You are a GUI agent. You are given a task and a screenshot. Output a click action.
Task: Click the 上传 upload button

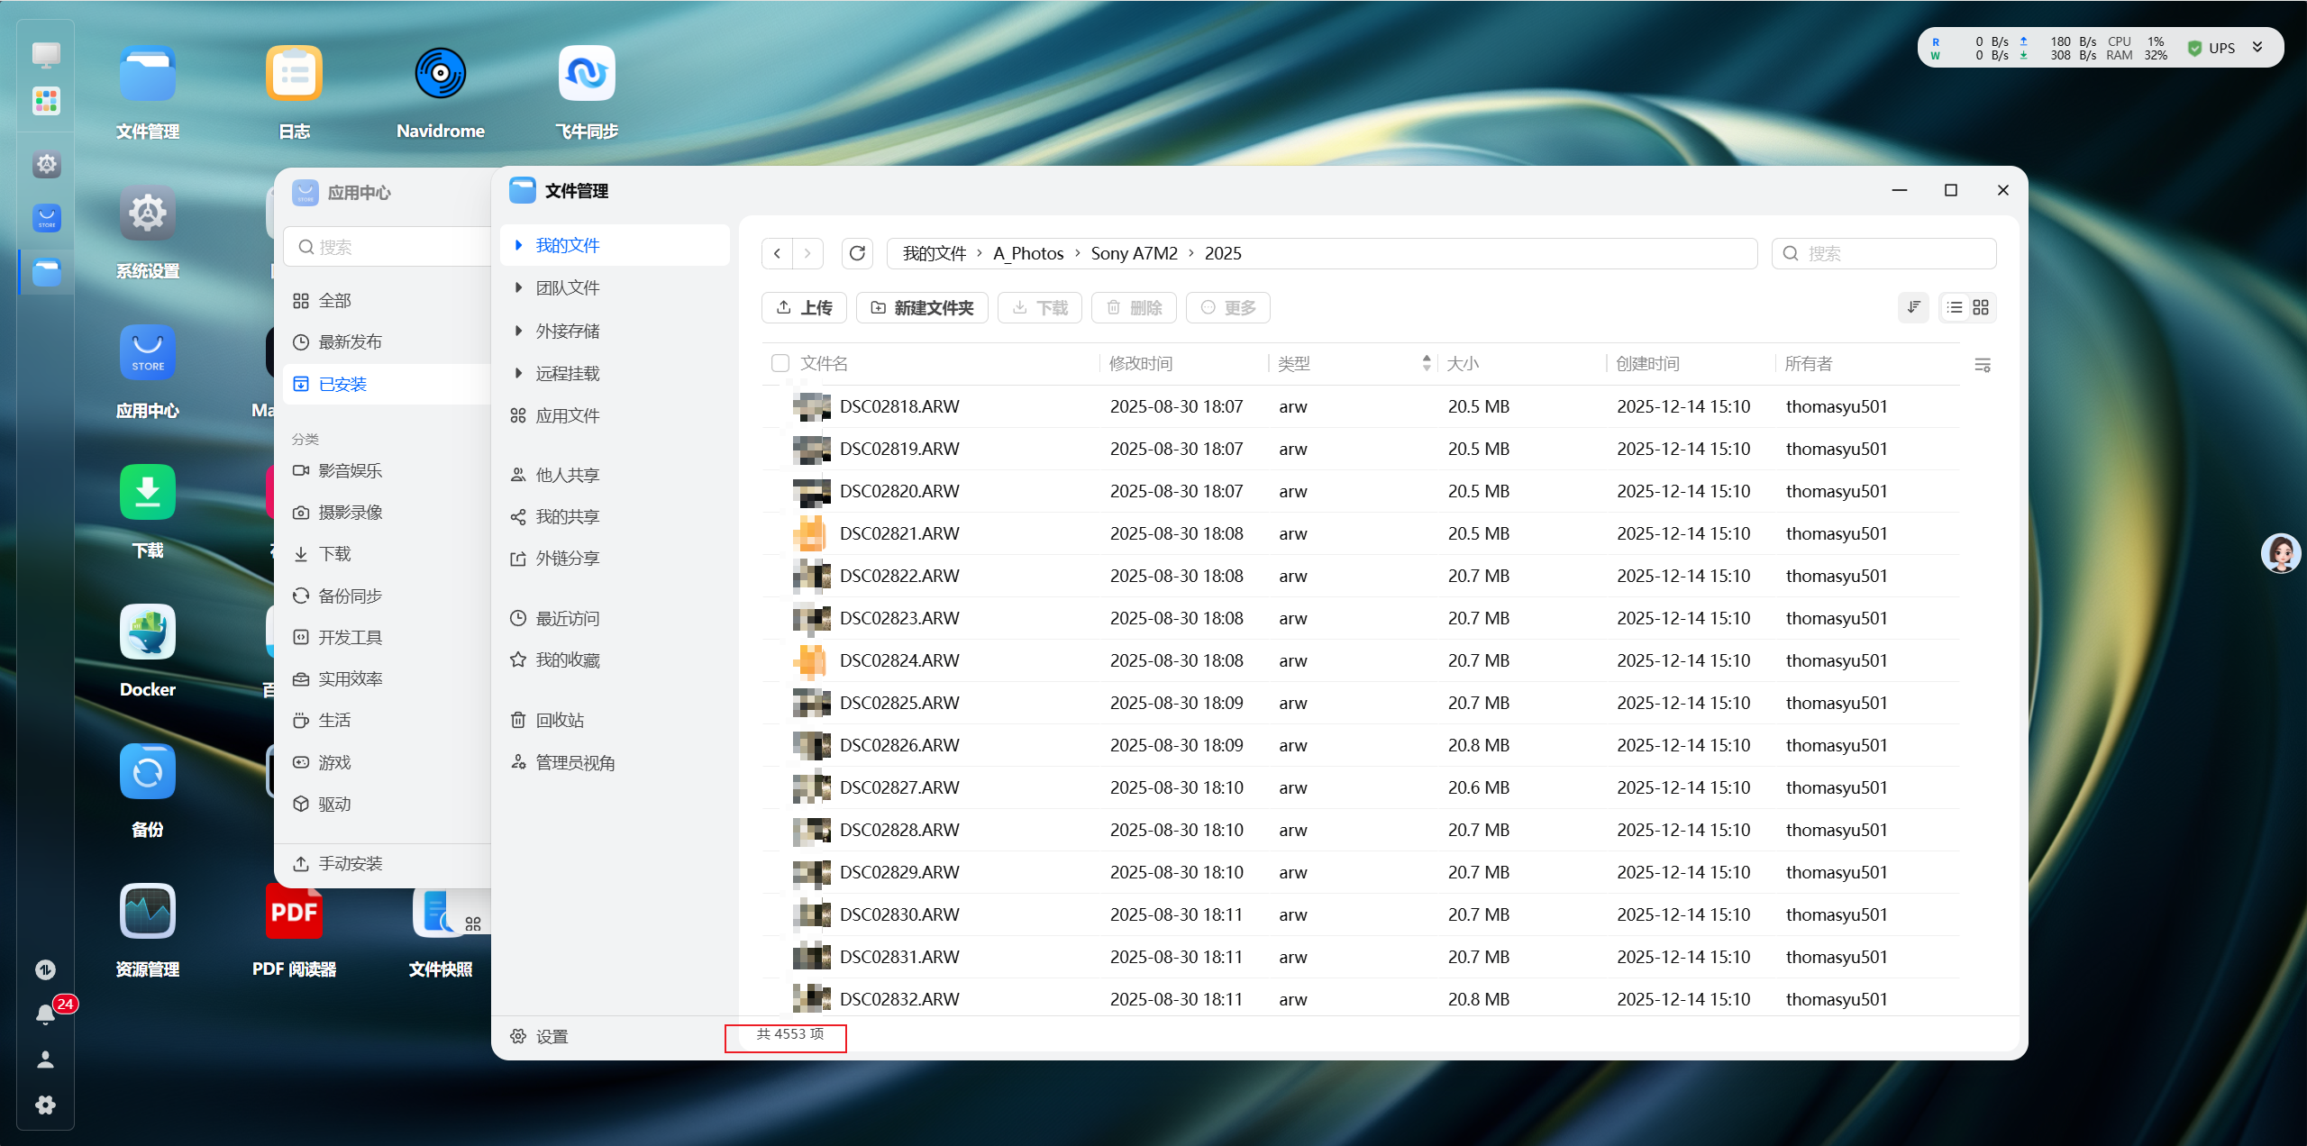click(x=805, y=307)
